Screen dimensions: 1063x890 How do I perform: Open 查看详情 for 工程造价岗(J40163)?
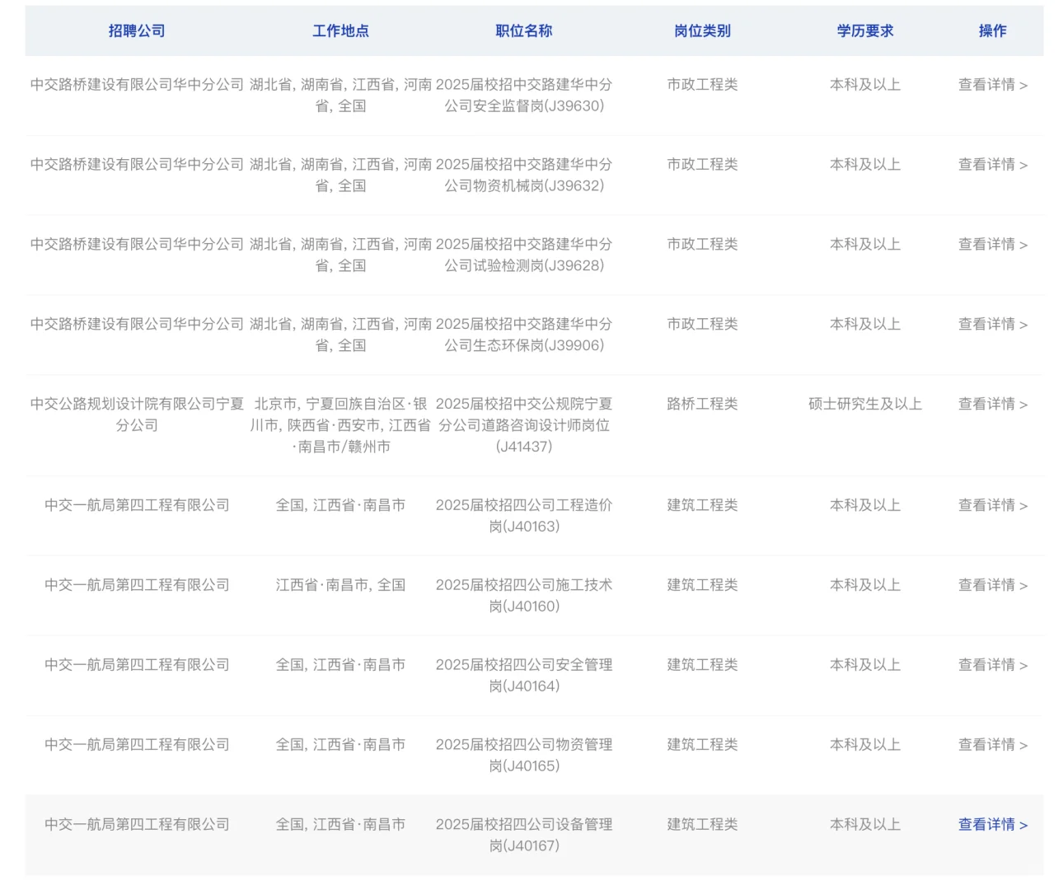[x=992, y=506]
